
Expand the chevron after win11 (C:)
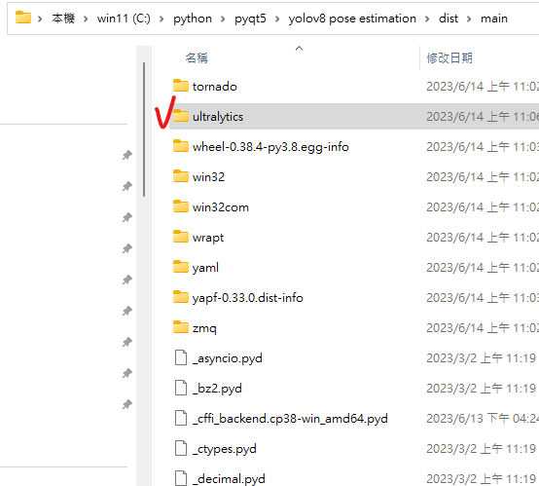pyautogui.click(x=162, y=19)
